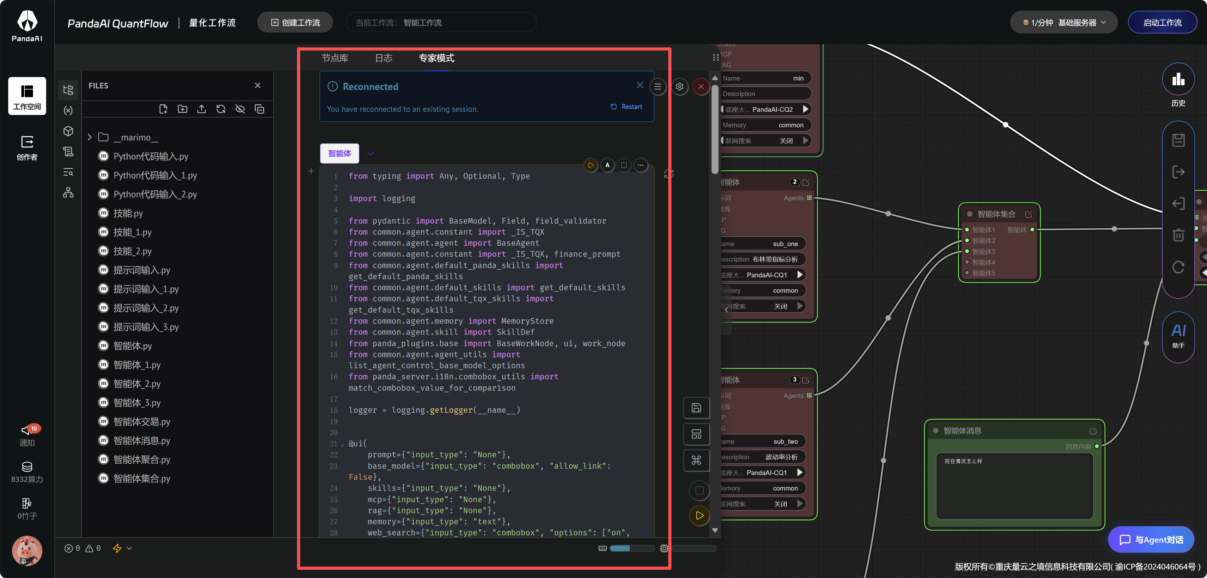Open the history chart icon

(x=1178, y=80)
